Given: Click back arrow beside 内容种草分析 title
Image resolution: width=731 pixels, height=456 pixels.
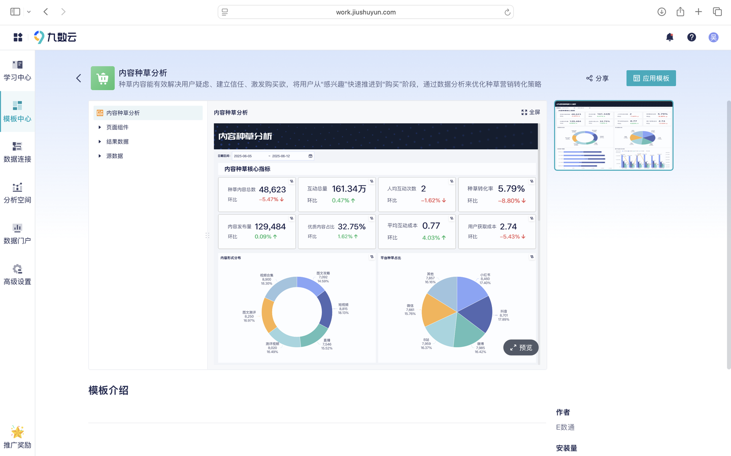Looking at the screenshot, I should coord(79,78).
